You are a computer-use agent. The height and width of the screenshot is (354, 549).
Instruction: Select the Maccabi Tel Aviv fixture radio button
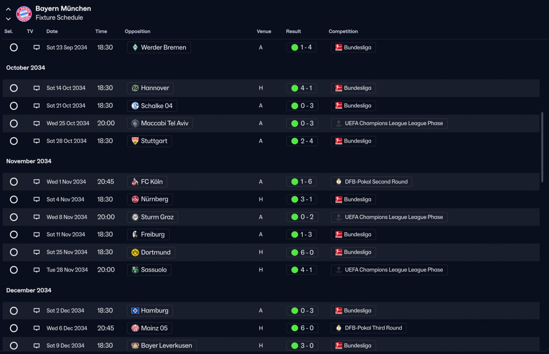coord(14,124)
